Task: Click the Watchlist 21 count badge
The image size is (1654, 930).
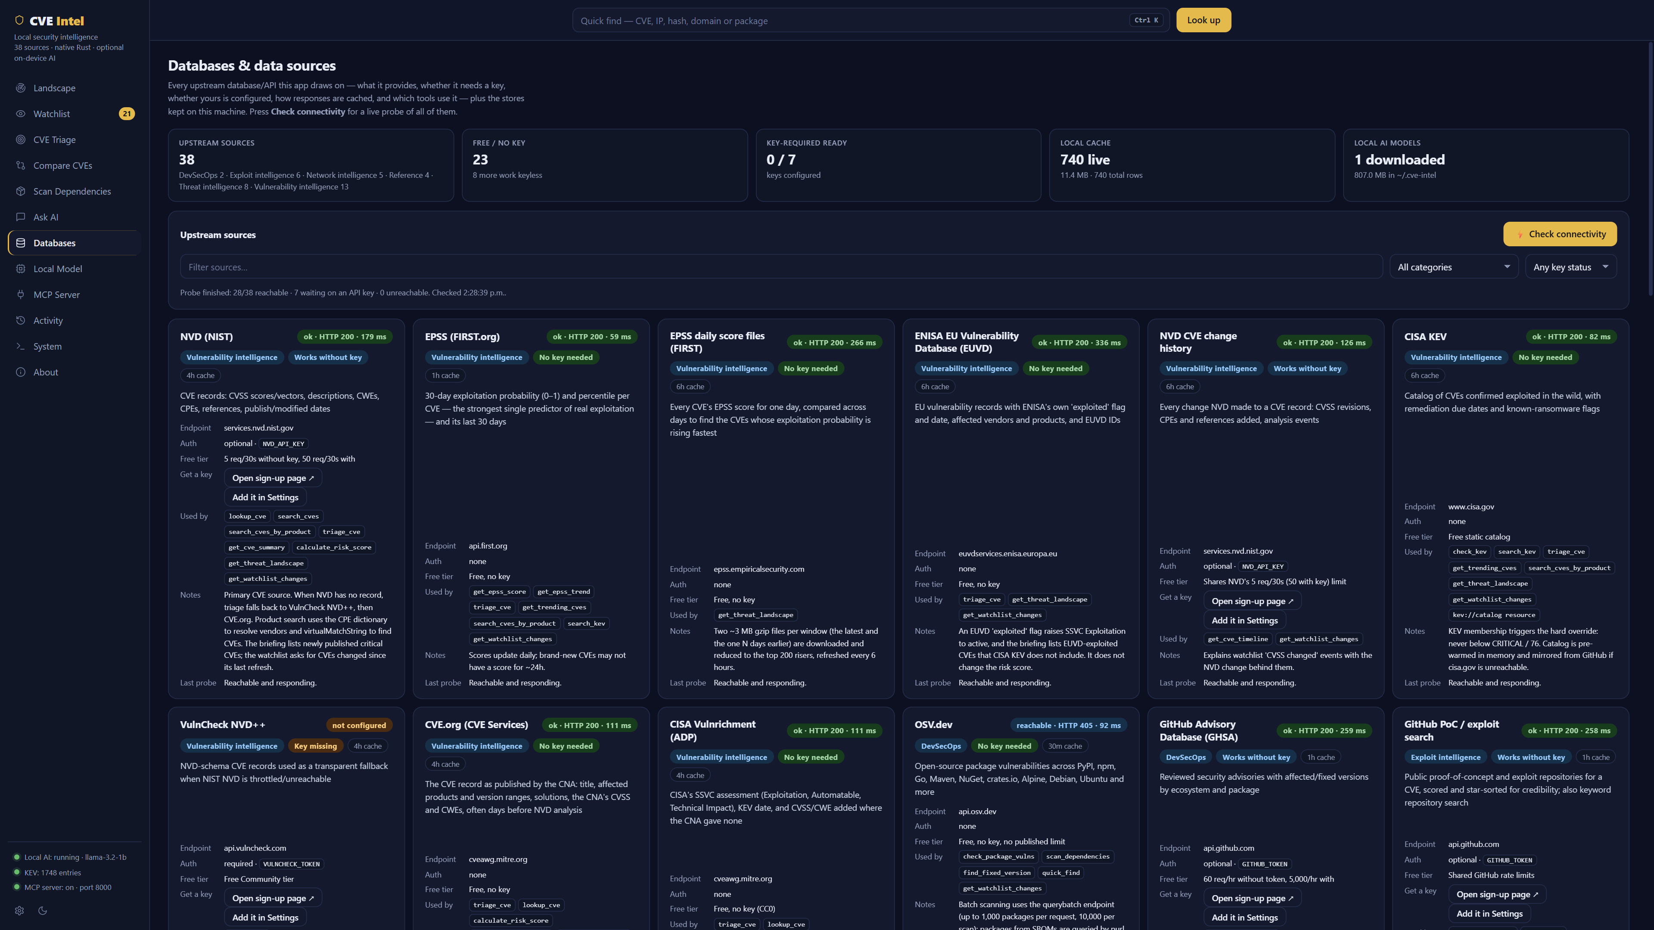Action: click(x=127, y=114)
